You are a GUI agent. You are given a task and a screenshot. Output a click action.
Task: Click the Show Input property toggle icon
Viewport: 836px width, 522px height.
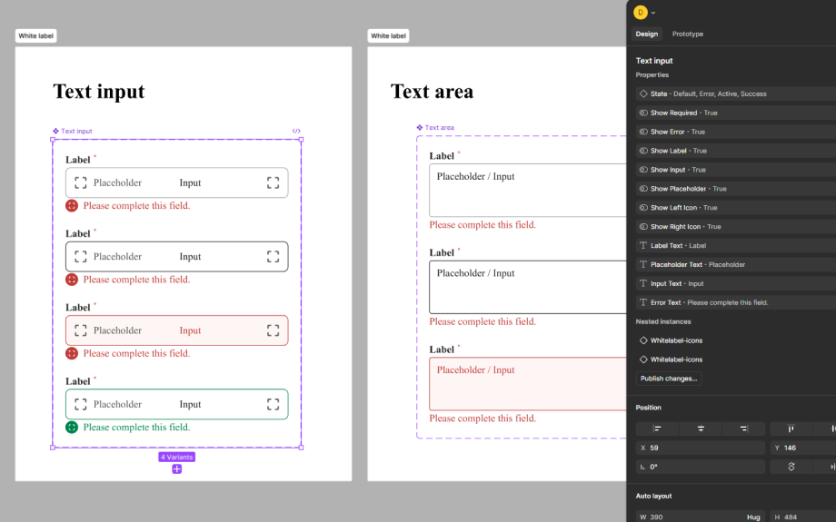coord(643,170)
